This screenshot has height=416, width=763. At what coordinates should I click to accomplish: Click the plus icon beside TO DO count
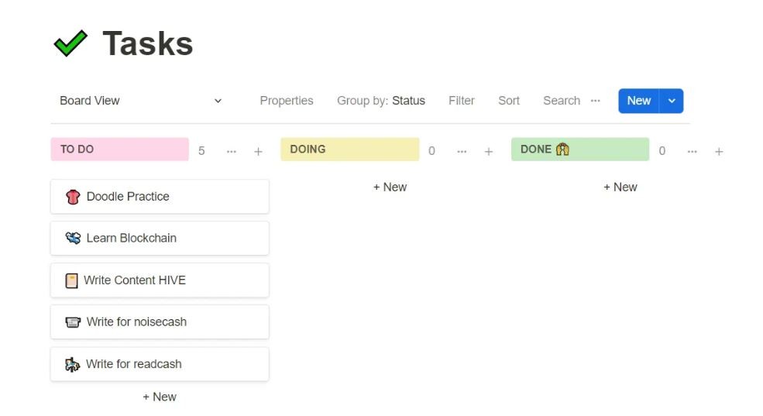(259, 151)
